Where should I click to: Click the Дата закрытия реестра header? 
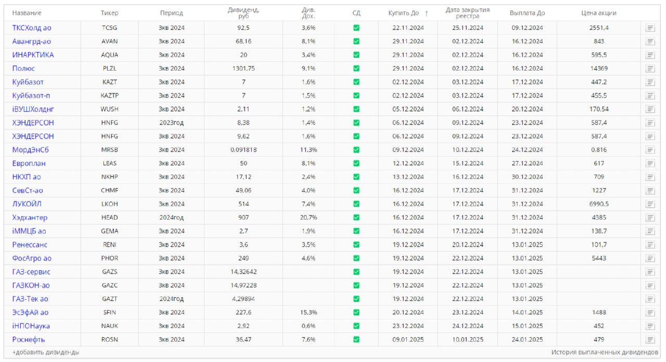[x=467, y=13]
